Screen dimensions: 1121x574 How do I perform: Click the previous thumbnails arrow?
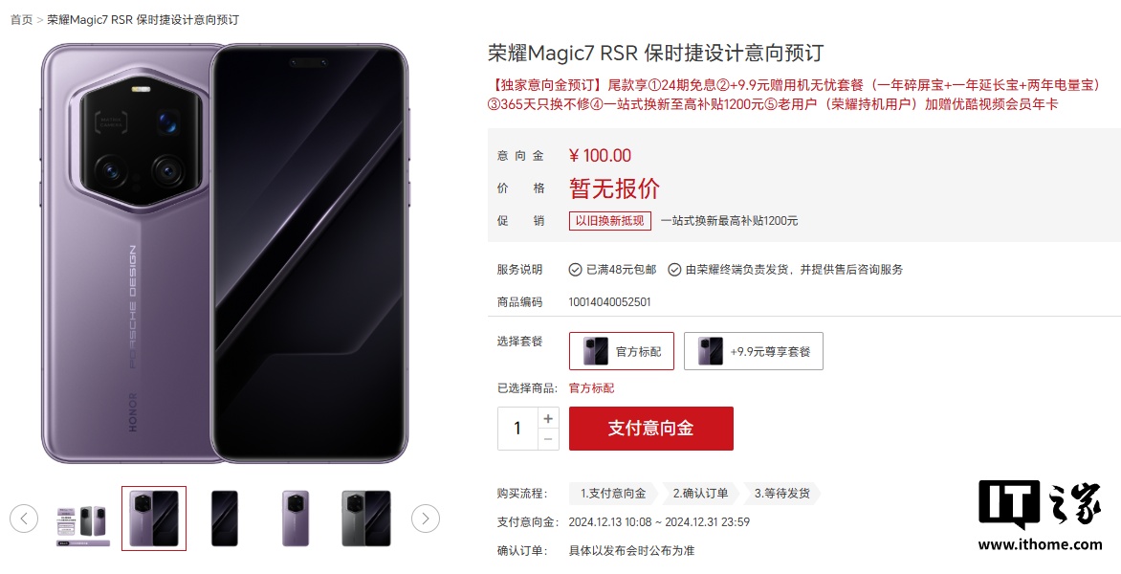[24, 519]
